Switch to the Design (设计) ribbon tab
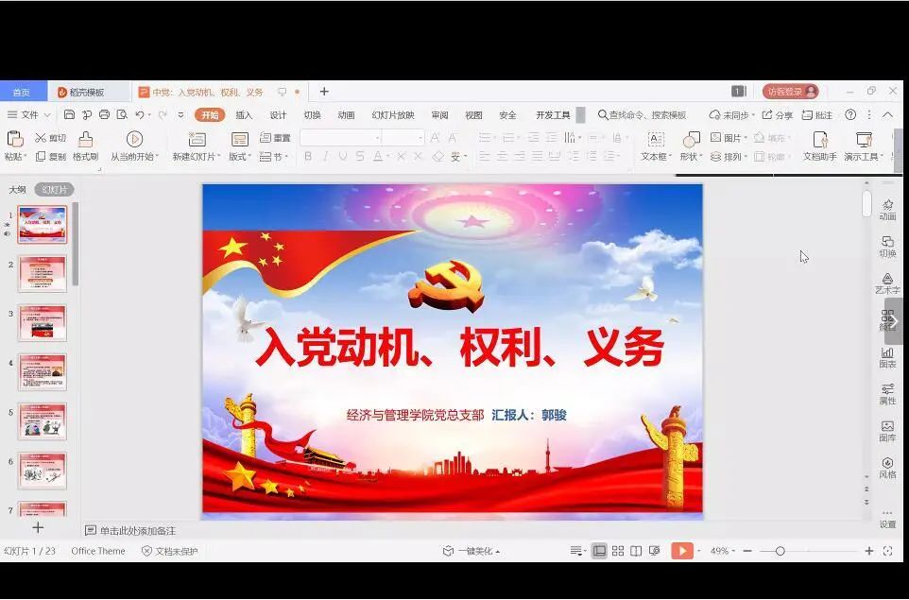The height and width of the screenshot is (600, 909). coord(278,115)
